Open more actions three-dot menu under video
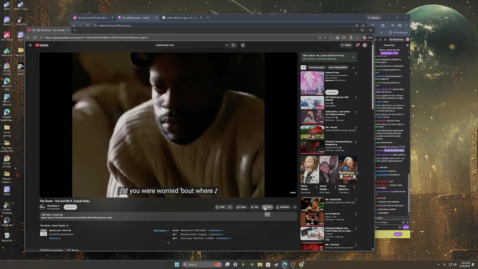The height and width of the screenshot is (269, 478). point(295,207)
